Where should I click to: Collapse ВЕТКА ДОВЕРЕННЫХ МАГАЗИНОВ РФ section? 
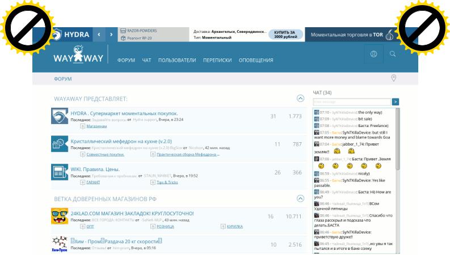click(x=300, y=198)
